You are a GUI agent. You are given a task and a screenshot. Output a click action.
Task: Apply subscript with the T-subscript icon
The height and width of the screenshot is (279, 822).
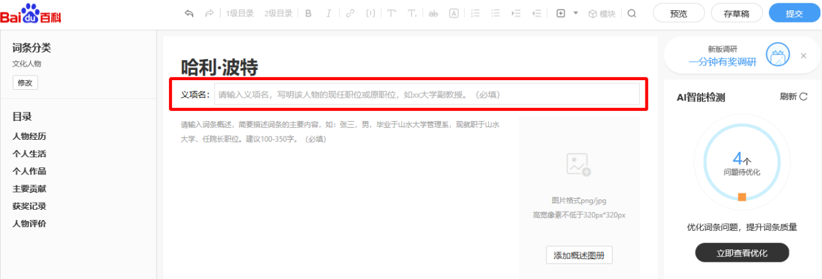click(412, 13)
